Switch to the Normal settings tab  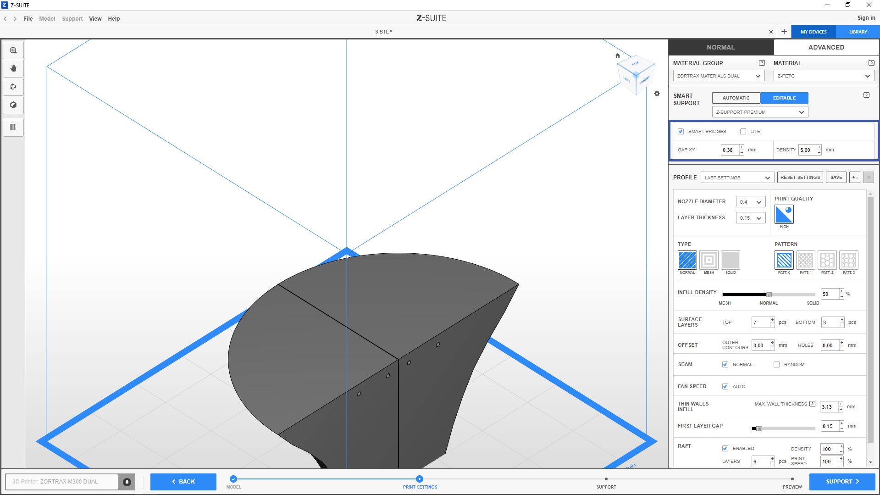(720, 47)
